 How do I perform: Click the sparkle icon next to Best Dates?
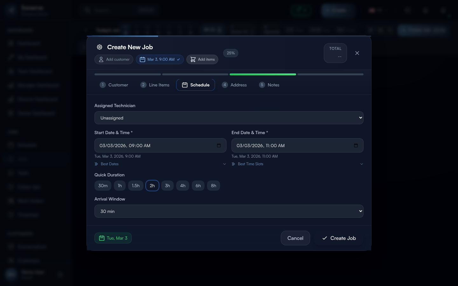click(x=96, y=164)
